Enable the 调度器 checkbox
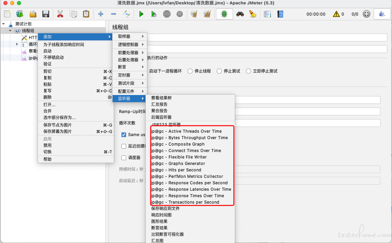Screen dimensions: 392x243 coord(124,158)
